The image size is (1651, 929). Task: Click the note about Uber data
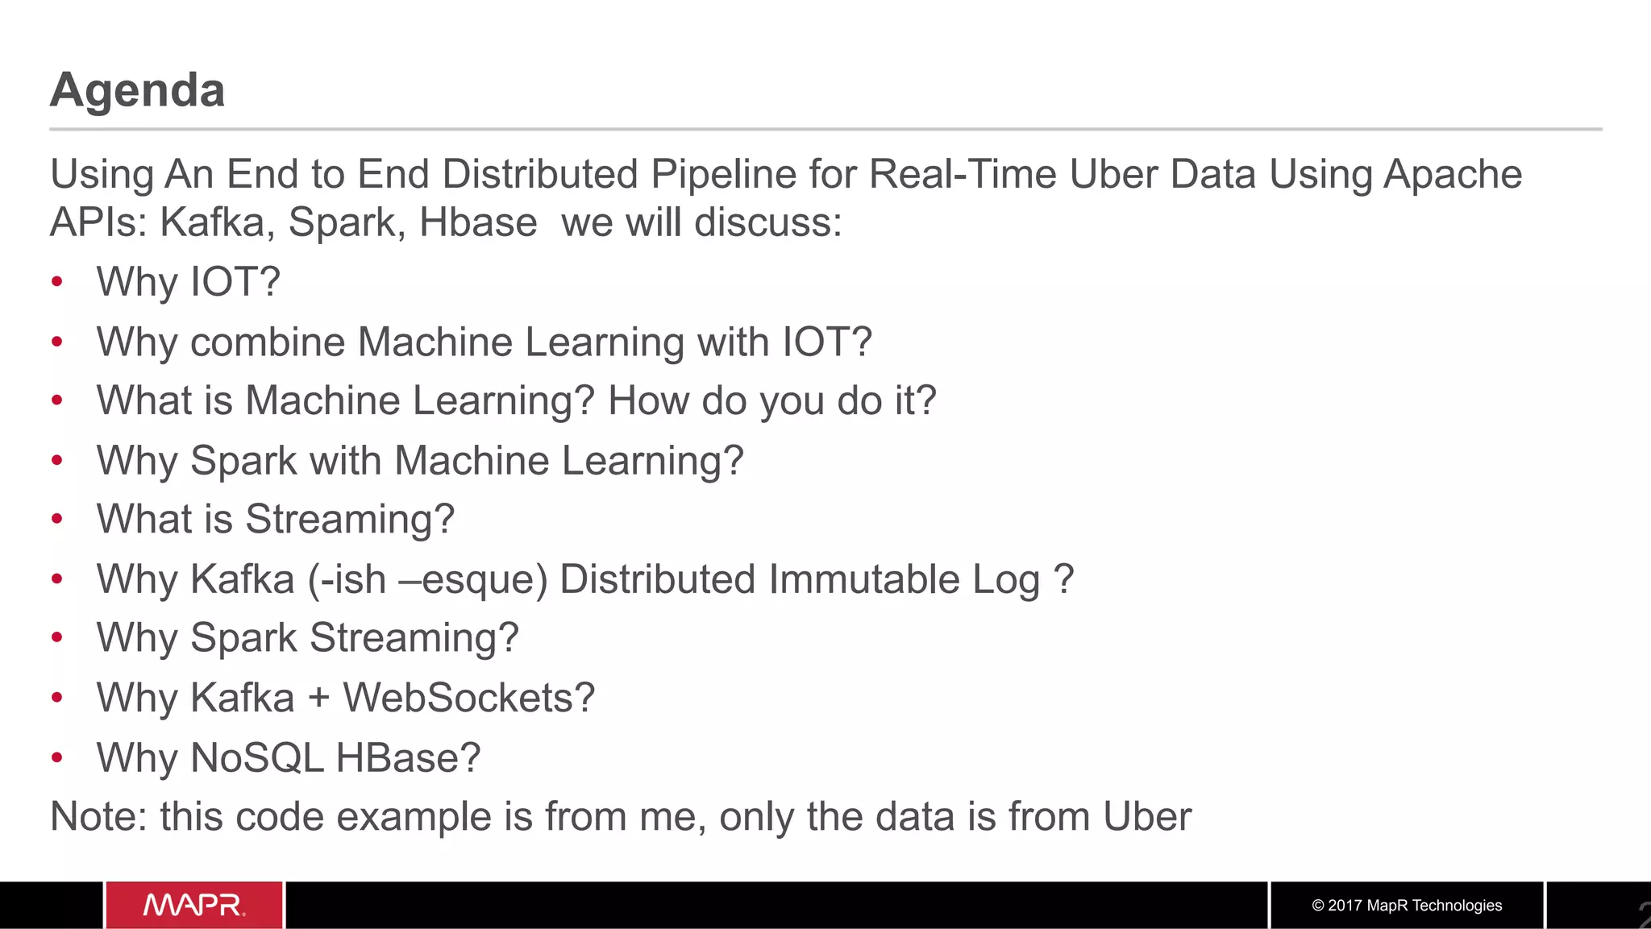coord(621,817)
